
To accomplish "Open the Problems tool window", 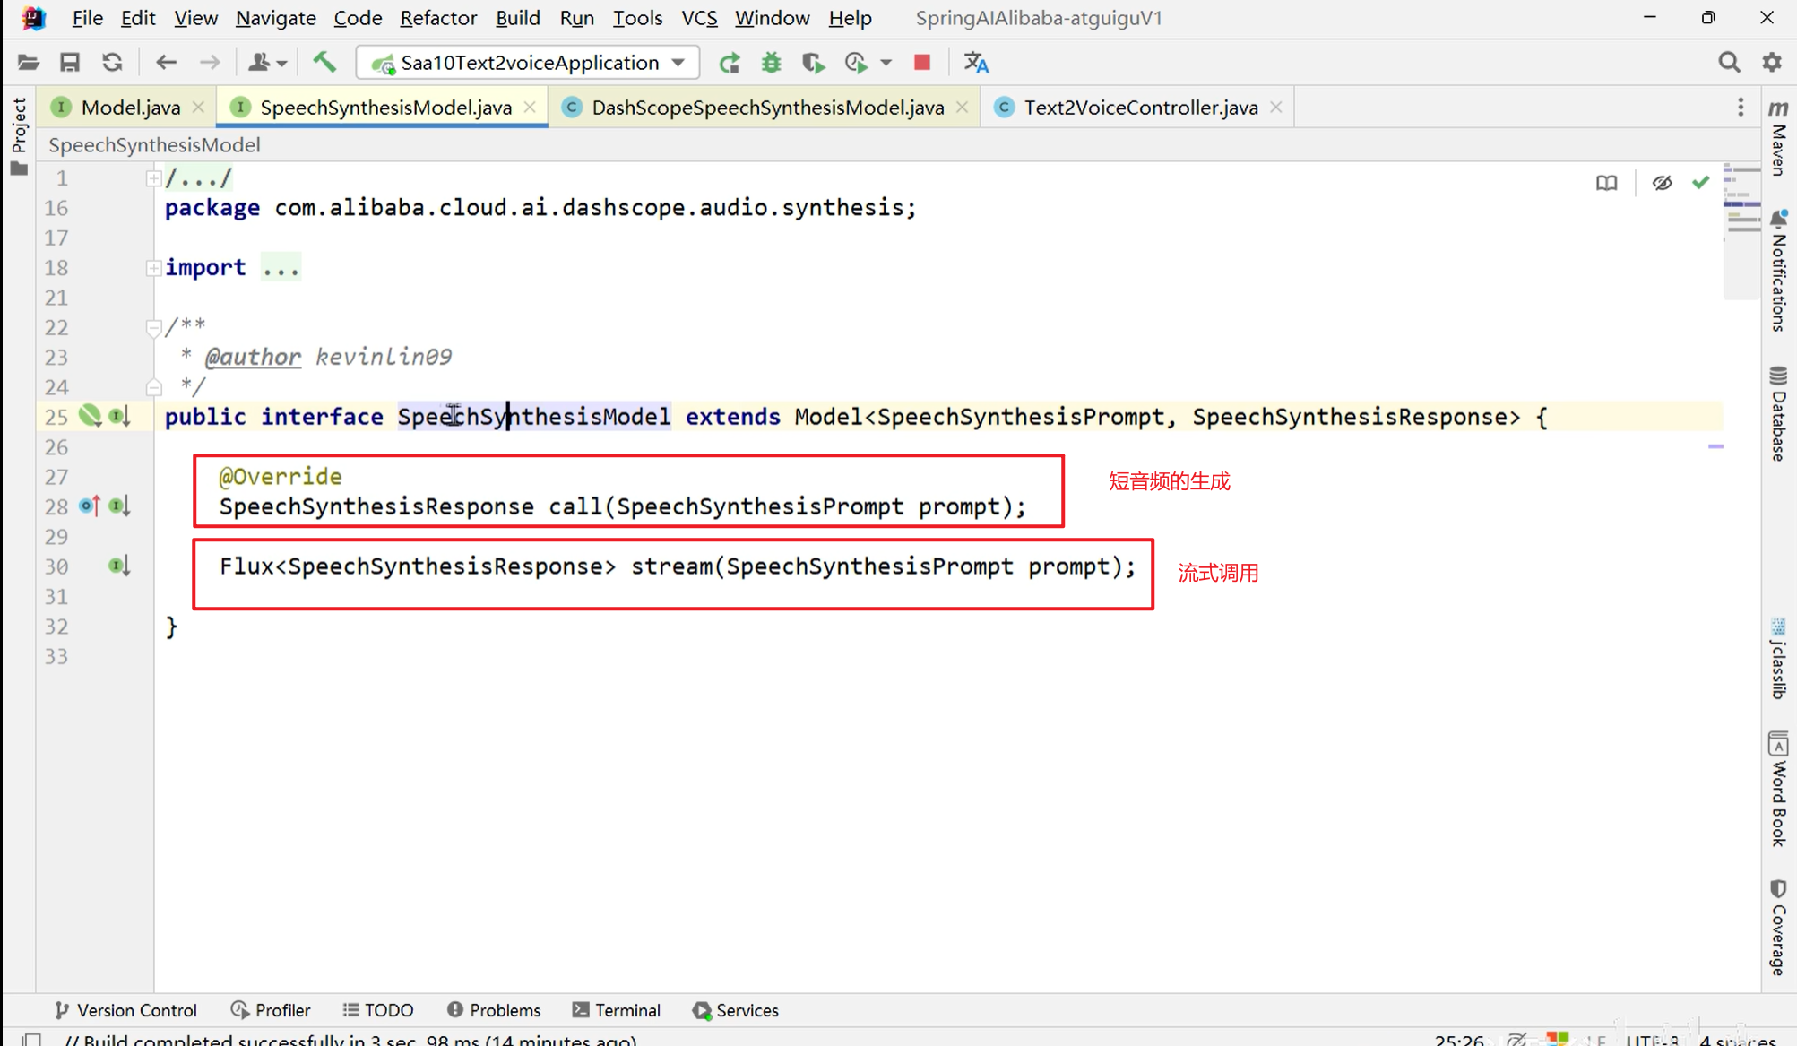I will coord(494,1010).
